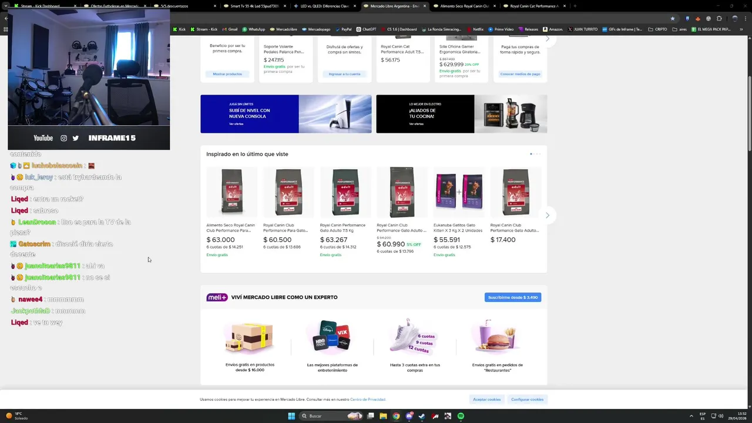
Task: Open the Gmail bookmark
Action: tap(230, 29)
